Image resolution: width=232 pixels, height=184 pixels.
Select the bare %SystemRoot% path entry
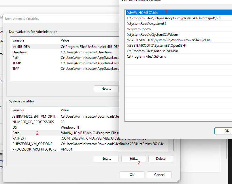[x=179, y=29]
